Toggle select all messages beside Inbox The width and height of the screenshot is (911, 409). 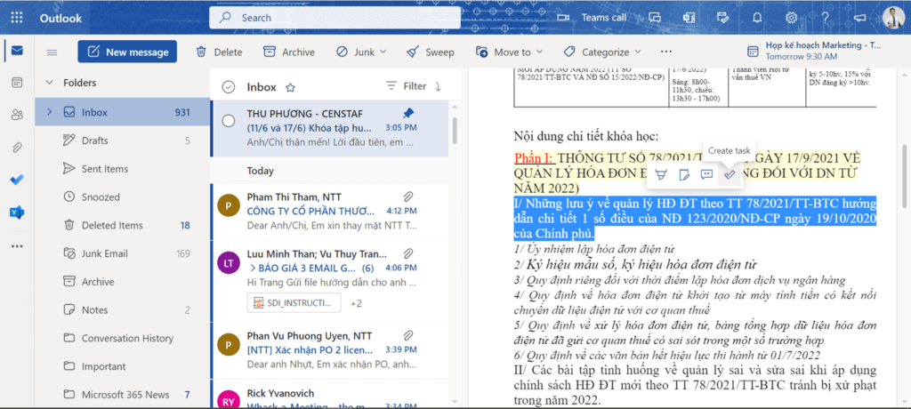229,87
